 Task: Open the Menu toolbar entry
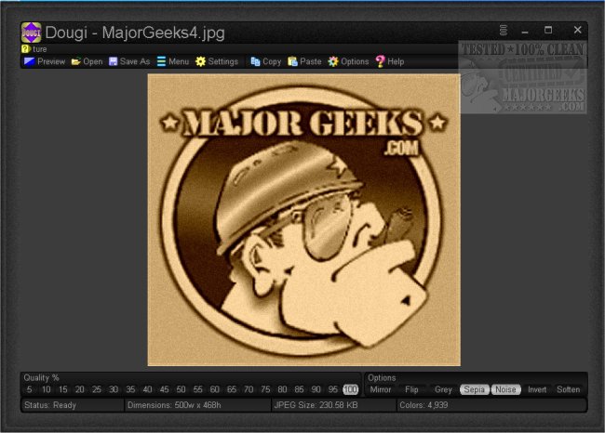pos(179,61)
